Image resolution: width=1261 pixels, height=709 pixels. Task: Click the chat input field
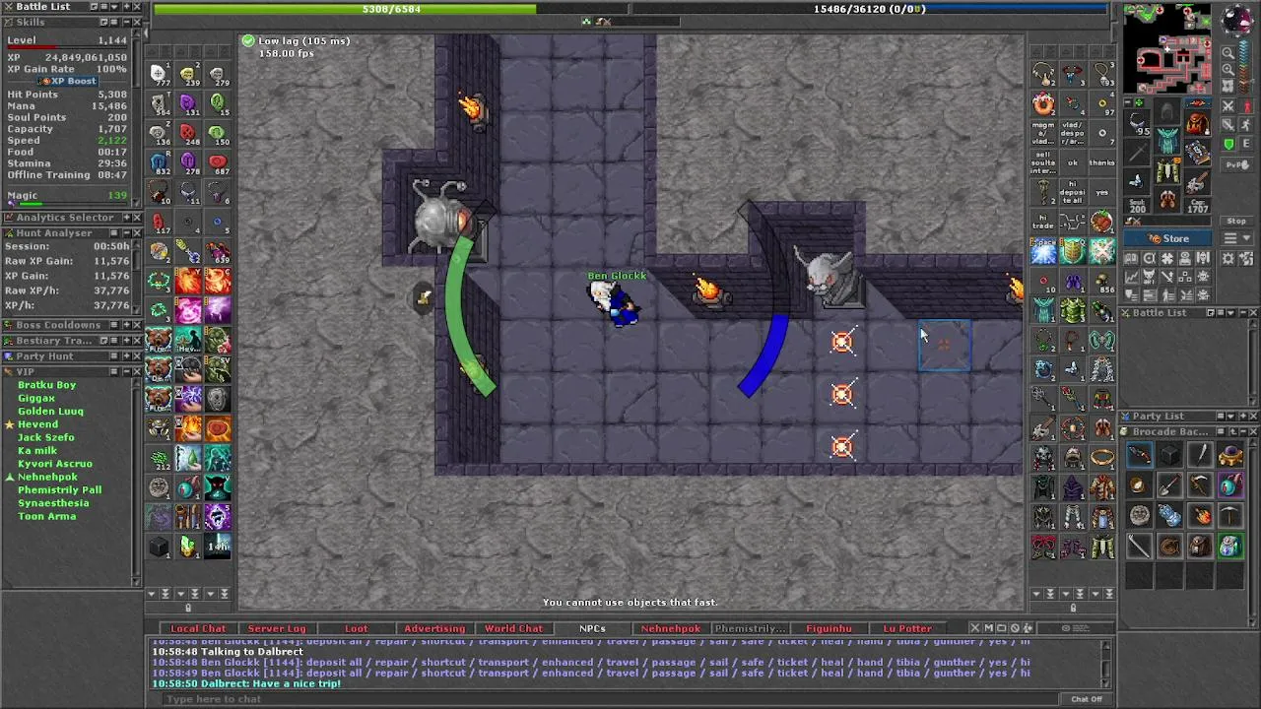coord(611,699)
